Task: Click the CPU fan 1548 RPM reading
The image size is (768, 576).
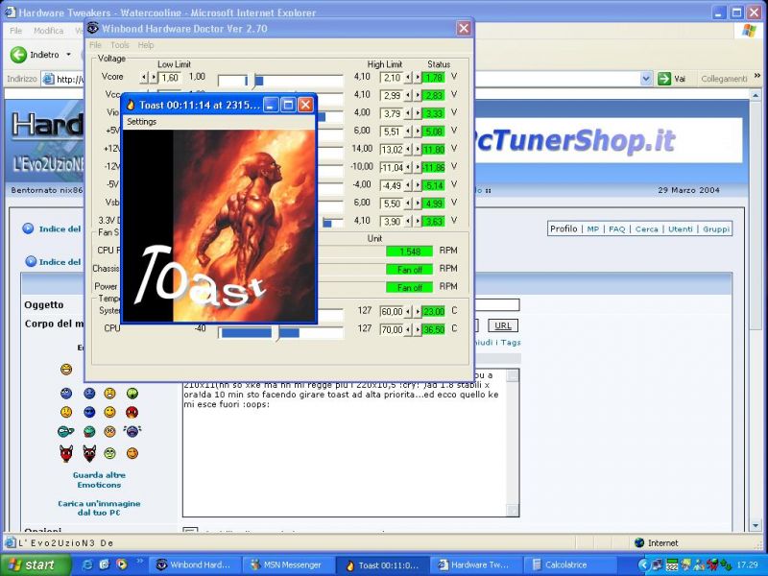Action: coord(410,252)
